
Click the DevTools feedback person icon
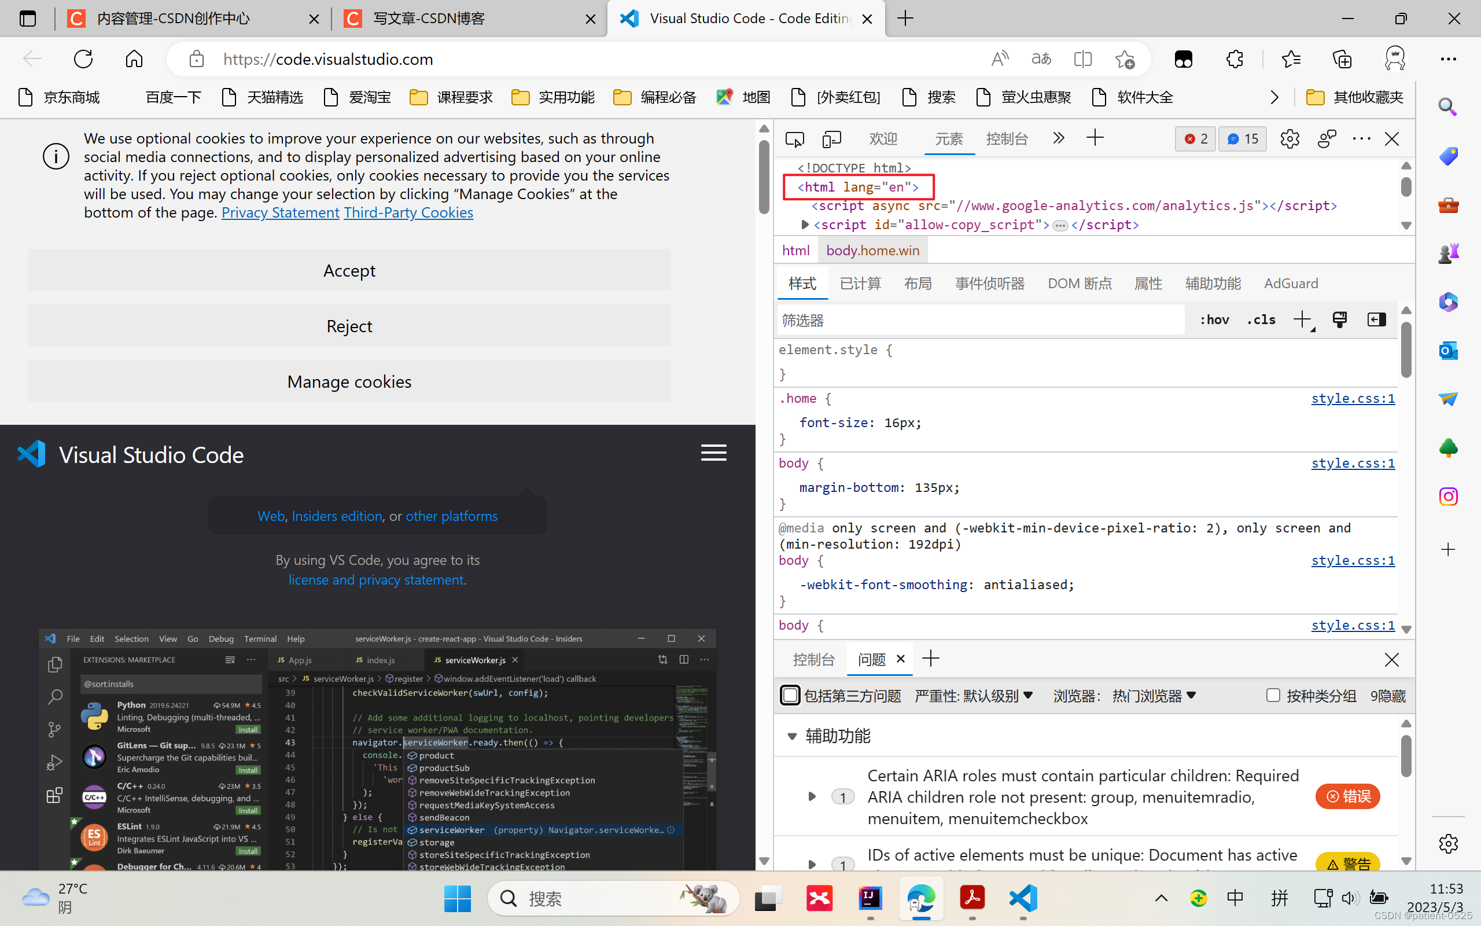click(1326, 139)
